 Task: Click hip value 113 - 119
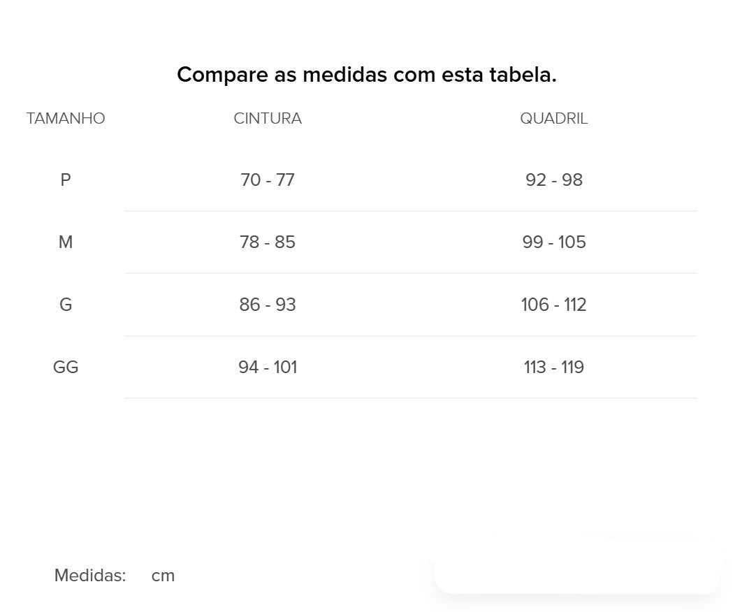click(553, 367)
